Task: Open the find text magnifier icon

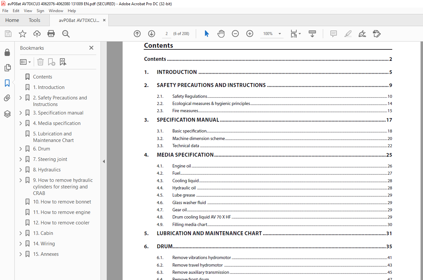Action: coord(66,34)
